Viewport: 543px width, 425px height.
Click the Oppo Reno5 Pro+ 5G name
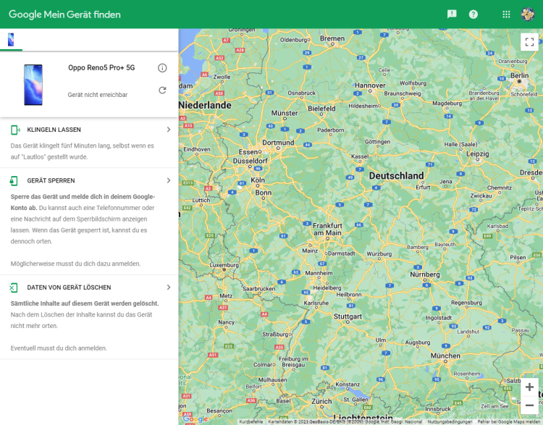(101, 67)
